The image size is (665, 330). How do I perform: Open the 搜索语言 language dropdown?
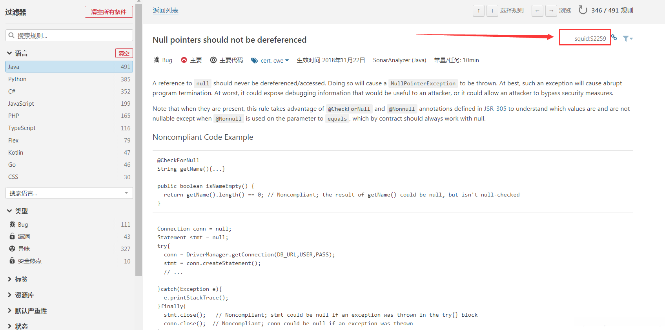(69, 193)
